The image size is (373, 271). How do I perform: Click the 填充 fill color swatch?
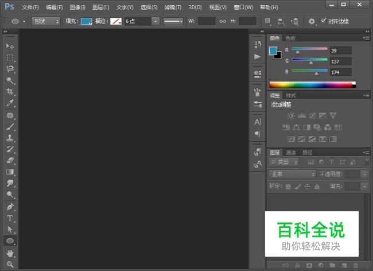click(87, 21)
